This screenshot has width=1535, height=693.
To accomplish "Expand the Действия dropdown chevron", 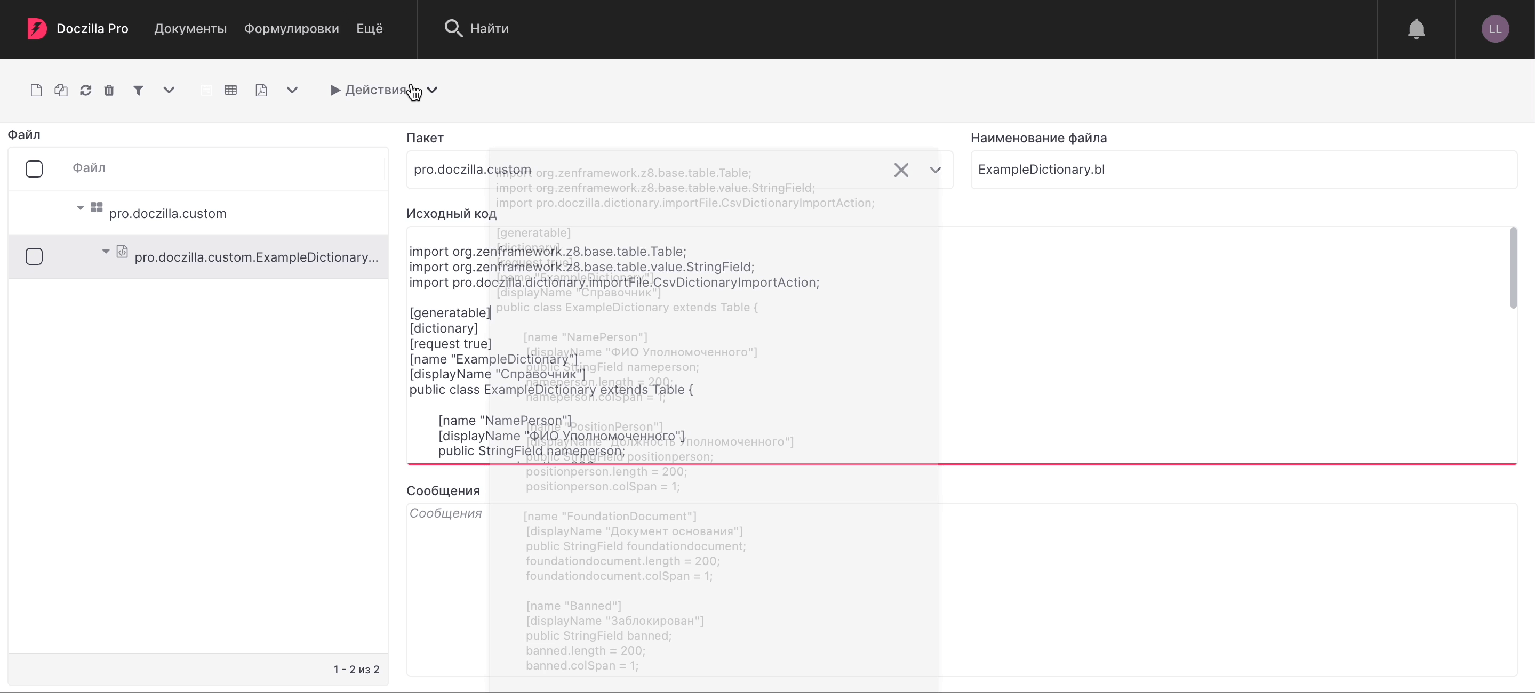I will click(433, 90).
